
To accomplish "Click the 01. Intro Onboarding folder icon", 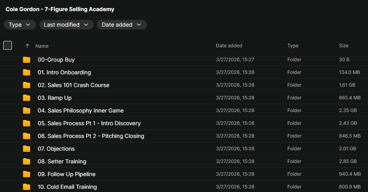I will click(27, 72).
